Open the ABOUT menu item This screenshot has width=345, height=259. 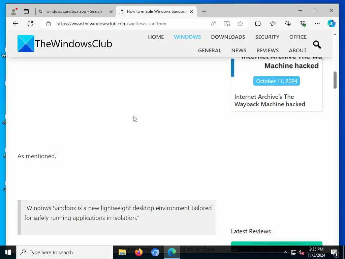[298, 51]
